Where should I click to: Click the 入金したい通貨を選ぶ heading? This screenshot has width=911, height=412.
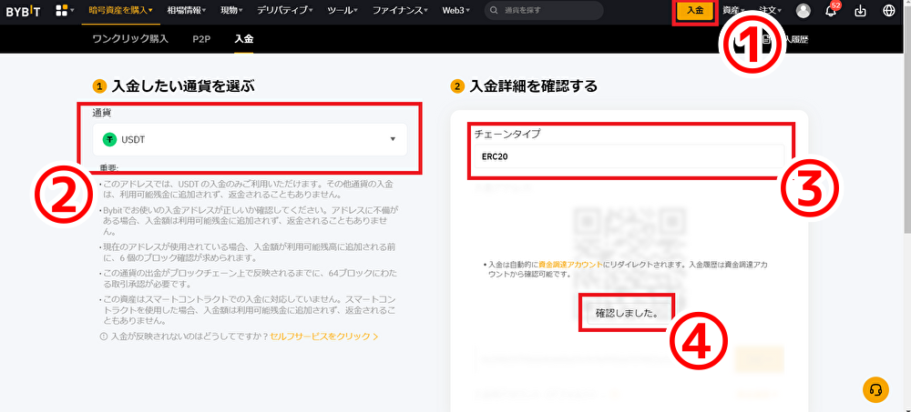pyautogui.click(x=183, y=87)
